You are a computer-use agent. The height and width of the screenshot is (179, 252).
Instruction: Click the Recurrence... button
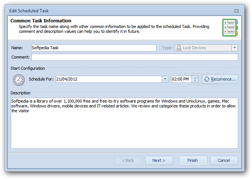220,79
